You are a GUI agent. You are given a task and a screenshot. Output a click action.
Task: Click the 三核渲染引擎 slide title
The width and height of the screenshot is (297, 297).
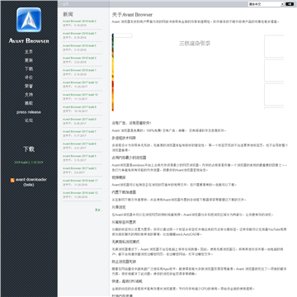click(x=195, y=43)
